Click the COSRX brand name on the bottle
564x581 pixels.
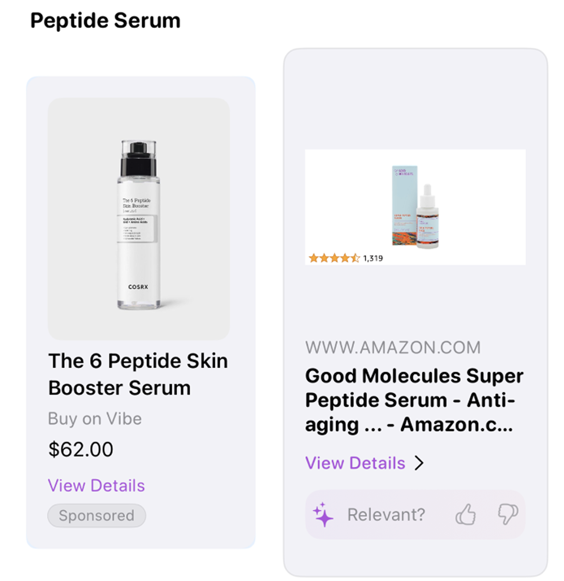coord(138,287)
